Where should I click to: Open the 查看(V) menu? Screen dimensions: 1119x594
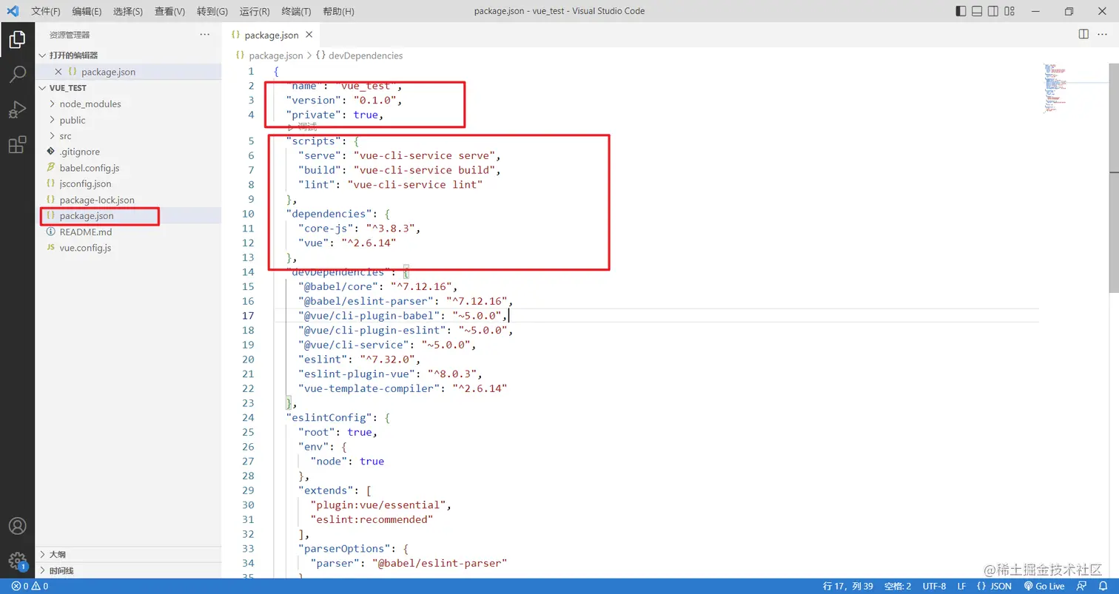[169, 11]
